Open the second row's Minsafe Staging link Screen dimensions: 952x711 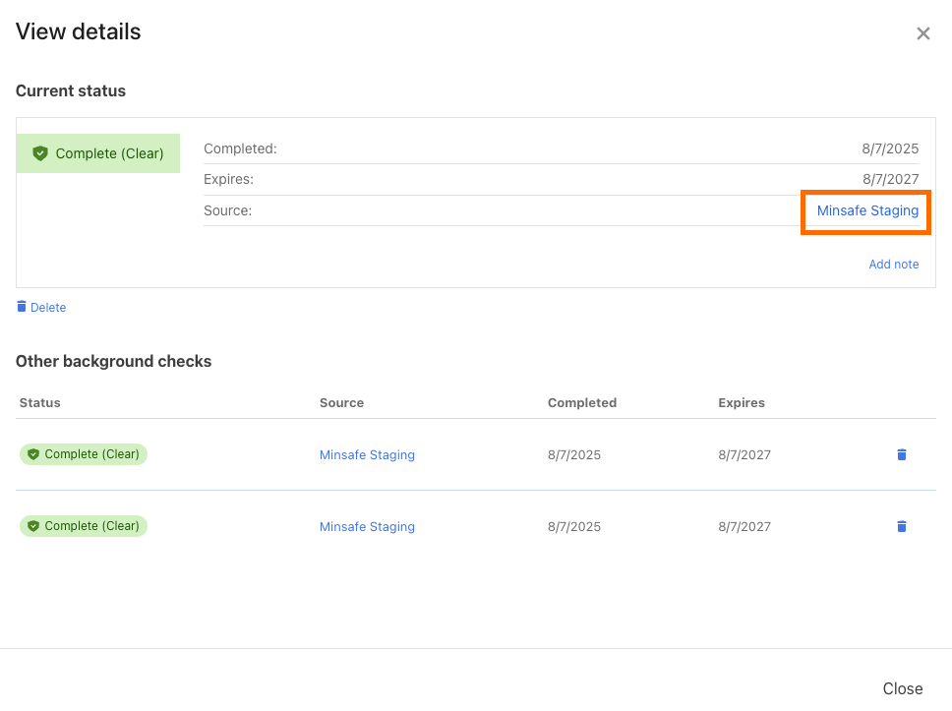[x=367, y=526]
